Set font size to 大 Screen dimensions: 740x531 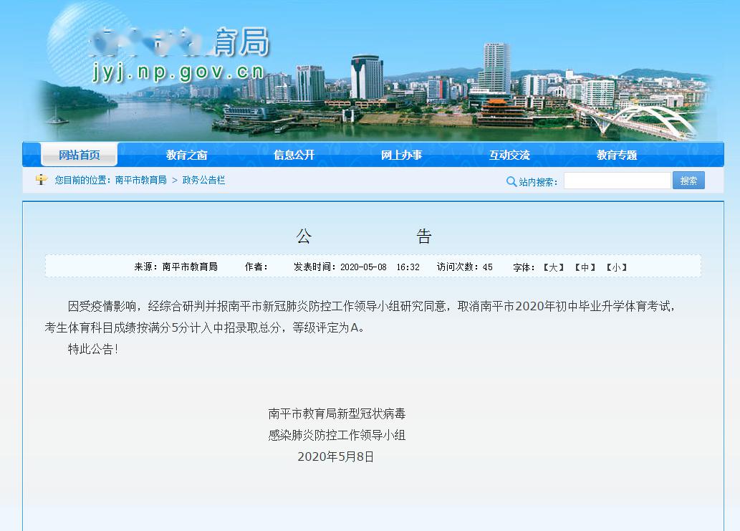(554, 267)
